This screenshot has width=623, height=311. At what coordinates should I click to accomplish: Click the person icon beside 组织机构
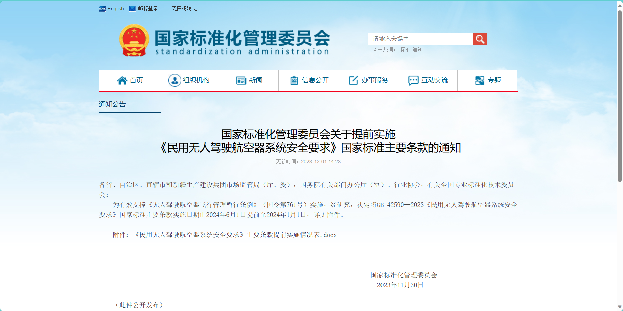point(175,80)
